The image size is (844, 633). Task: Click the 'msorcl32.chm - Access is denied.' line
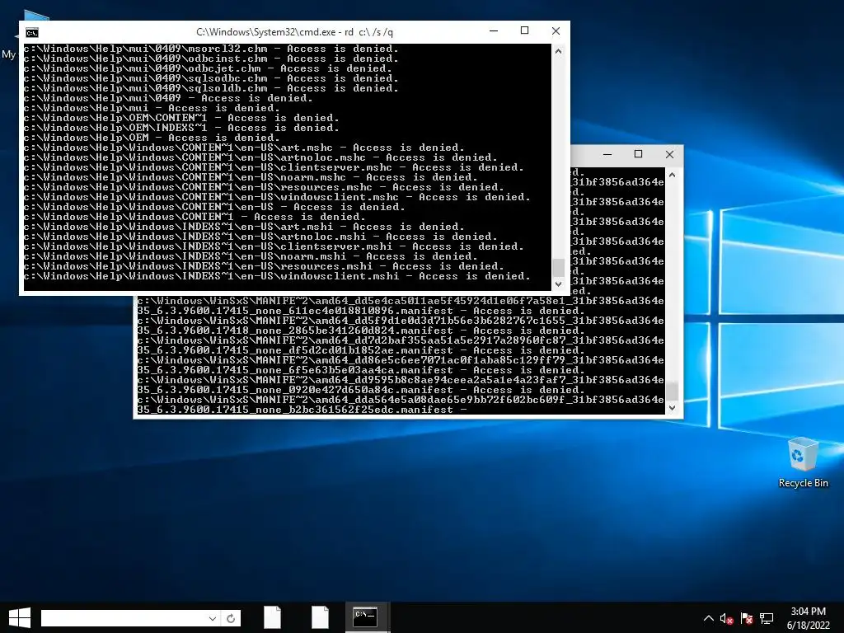pyautogui.click(x=211, y=49)
